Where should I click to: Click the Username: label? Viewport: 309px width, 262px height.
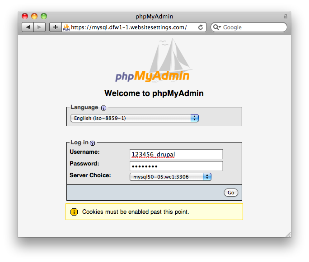pyautogui.click(x=85, y=152)
